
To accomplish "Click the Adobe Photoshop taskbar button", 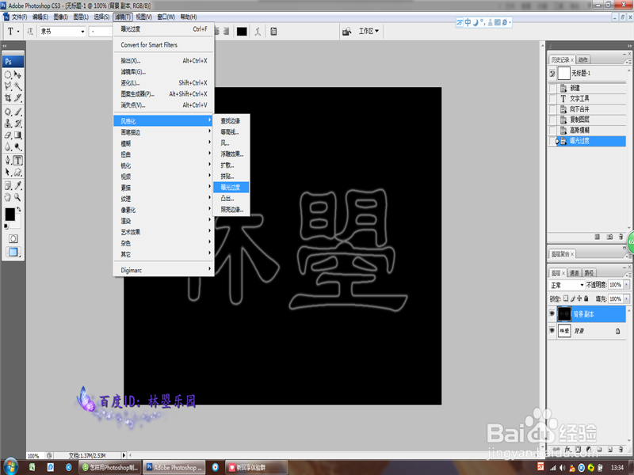I will [x=173, y=467].
